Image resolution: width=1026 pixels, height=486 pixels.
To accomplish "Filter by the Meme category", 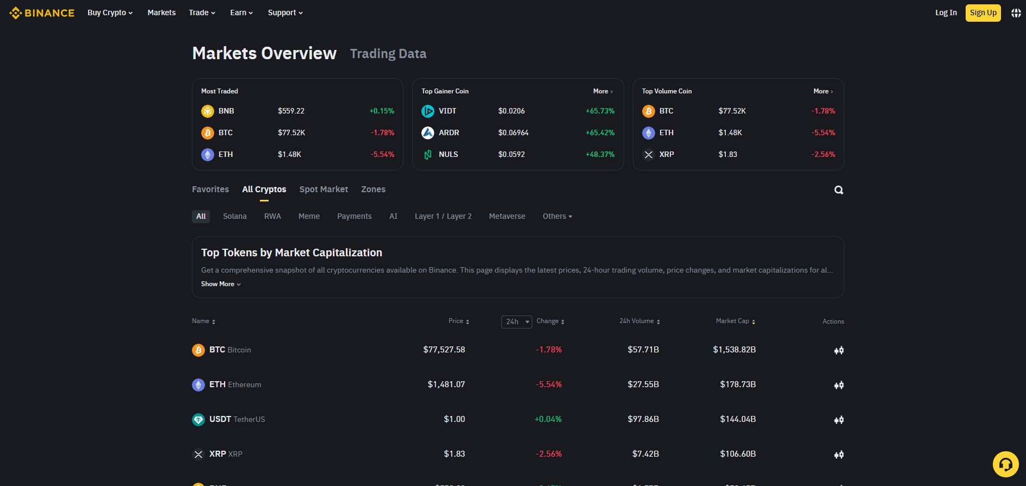I will (x=309, y=216).
